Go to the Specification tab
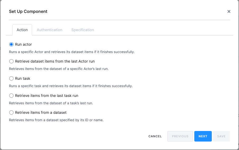 coord(82,30)
